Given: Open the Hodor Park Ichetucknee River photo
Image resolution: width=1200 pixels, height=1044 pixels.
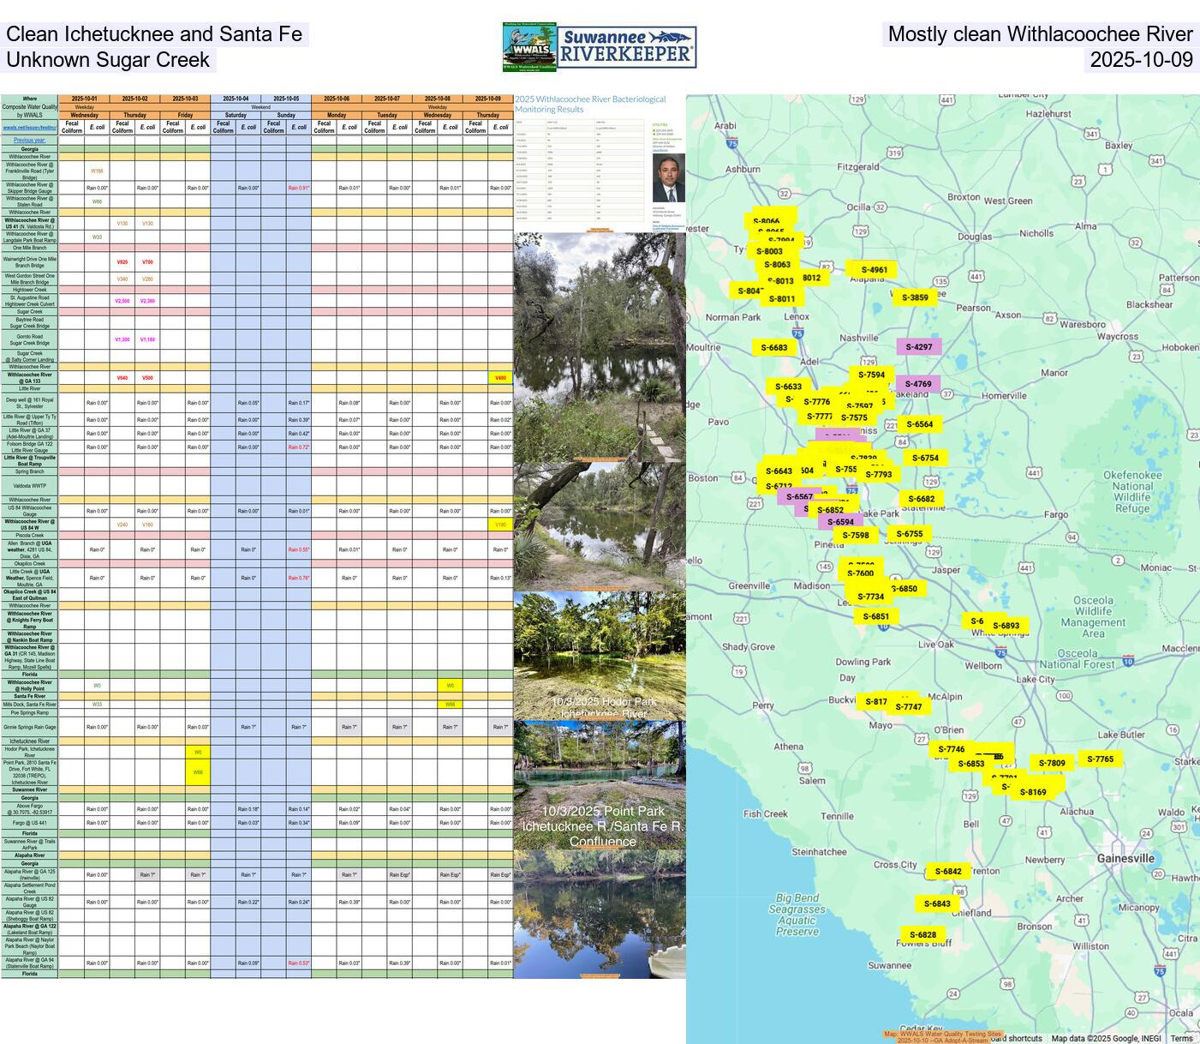Looking at the screenshot, I should (600, 656).
